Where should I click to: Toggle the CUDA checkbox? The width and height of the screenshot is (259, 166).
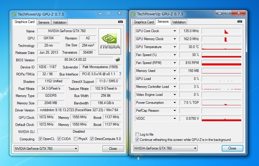59,139
